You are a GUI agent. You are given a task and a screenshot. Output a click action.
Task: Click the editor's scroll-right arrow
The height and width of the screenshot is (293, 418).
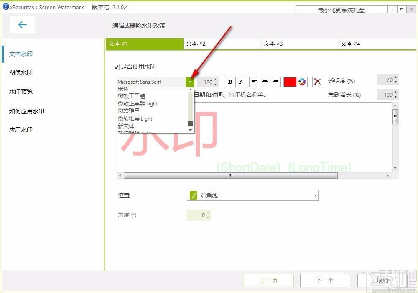coord(387,175)
